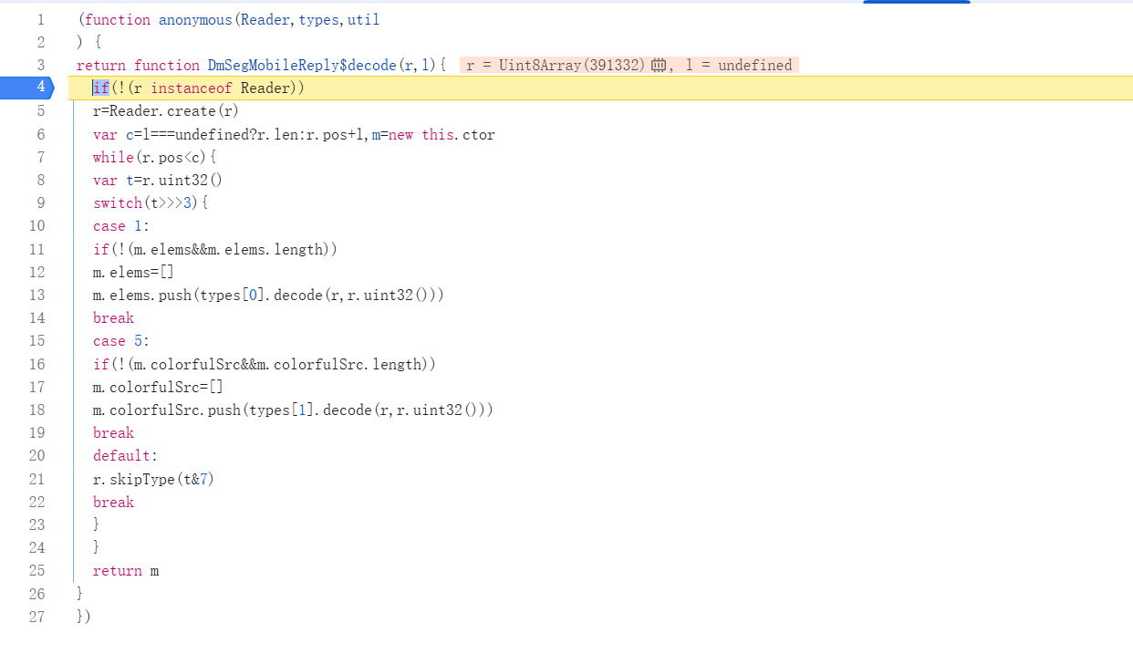Click 'default:' label
The image size is (1133, 654).
pyautogui.click(x=125, y=456)
